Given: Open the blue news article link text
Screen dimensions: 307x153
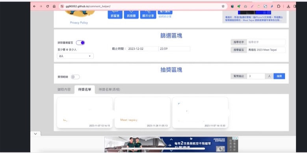Looking at the screenshot, I should 254,19.
